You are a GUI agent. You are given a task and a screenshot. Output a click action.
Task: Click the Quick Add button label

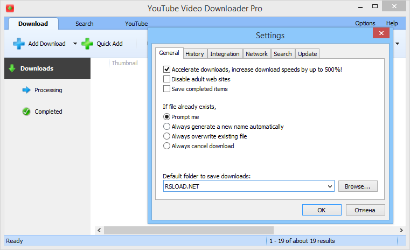coord(109,44)
